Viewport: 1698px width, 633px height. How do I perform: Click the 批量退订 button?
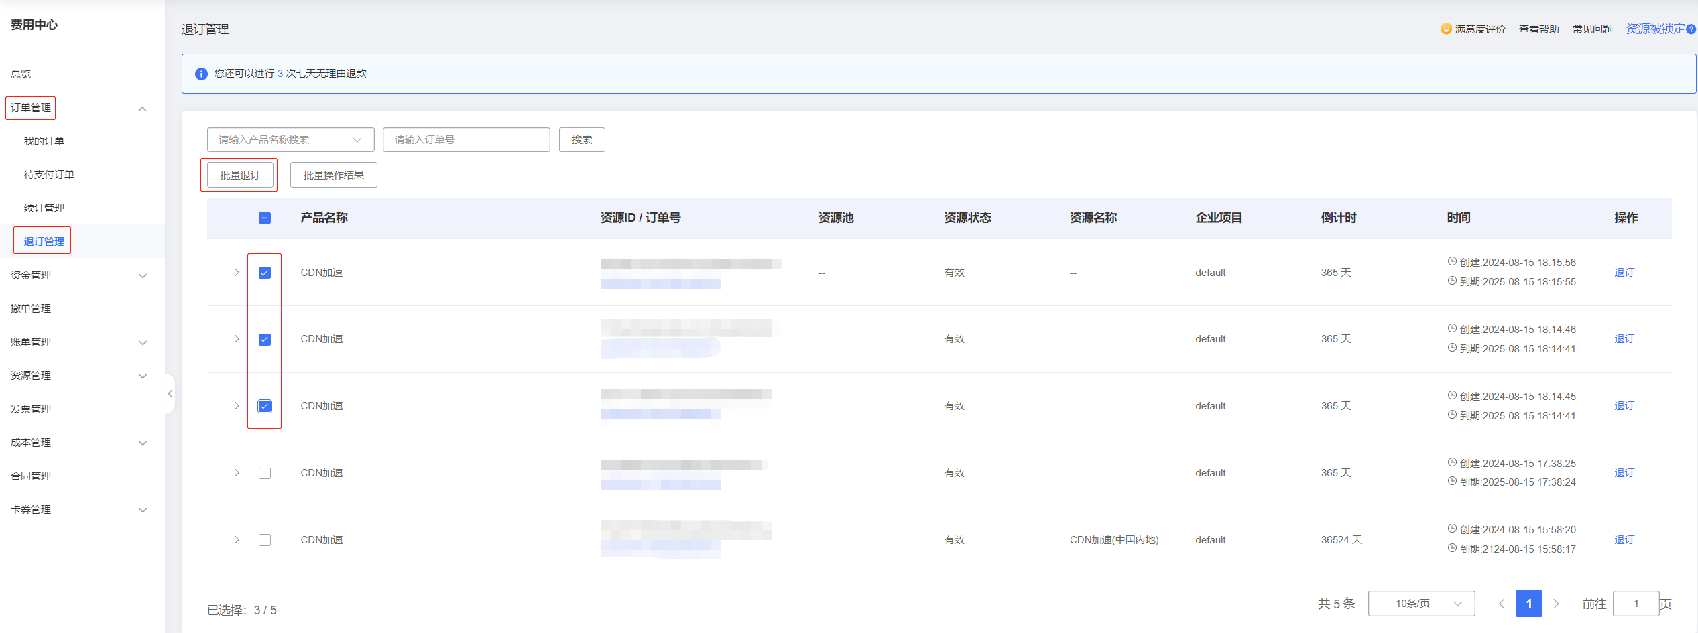coord(240,175)
